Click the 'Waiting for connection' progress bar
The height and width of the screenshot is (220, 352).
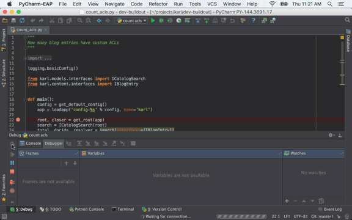(241, 216)
